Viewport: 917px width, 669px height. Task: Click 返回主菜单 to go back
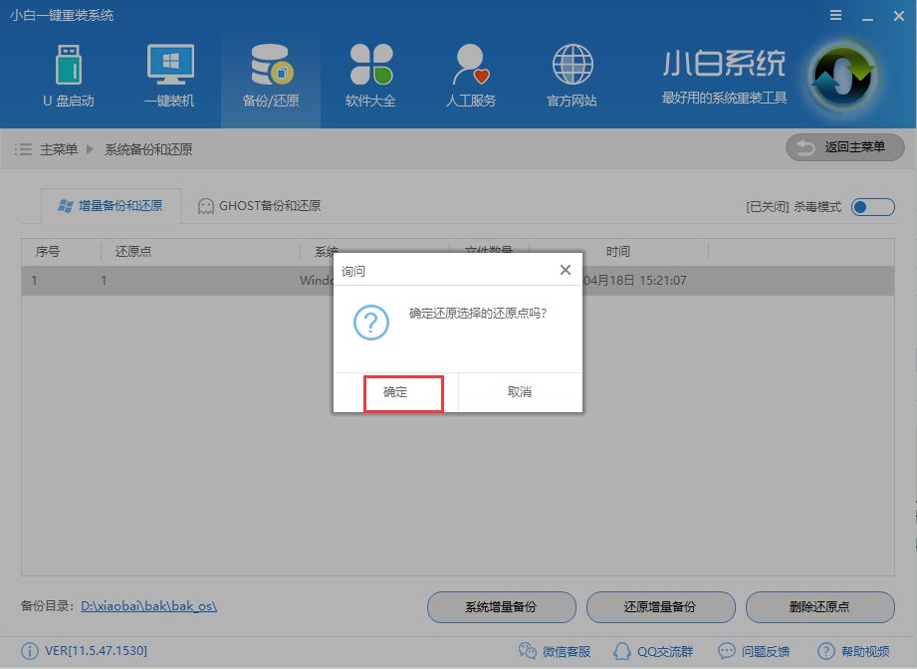pos(844,146)
